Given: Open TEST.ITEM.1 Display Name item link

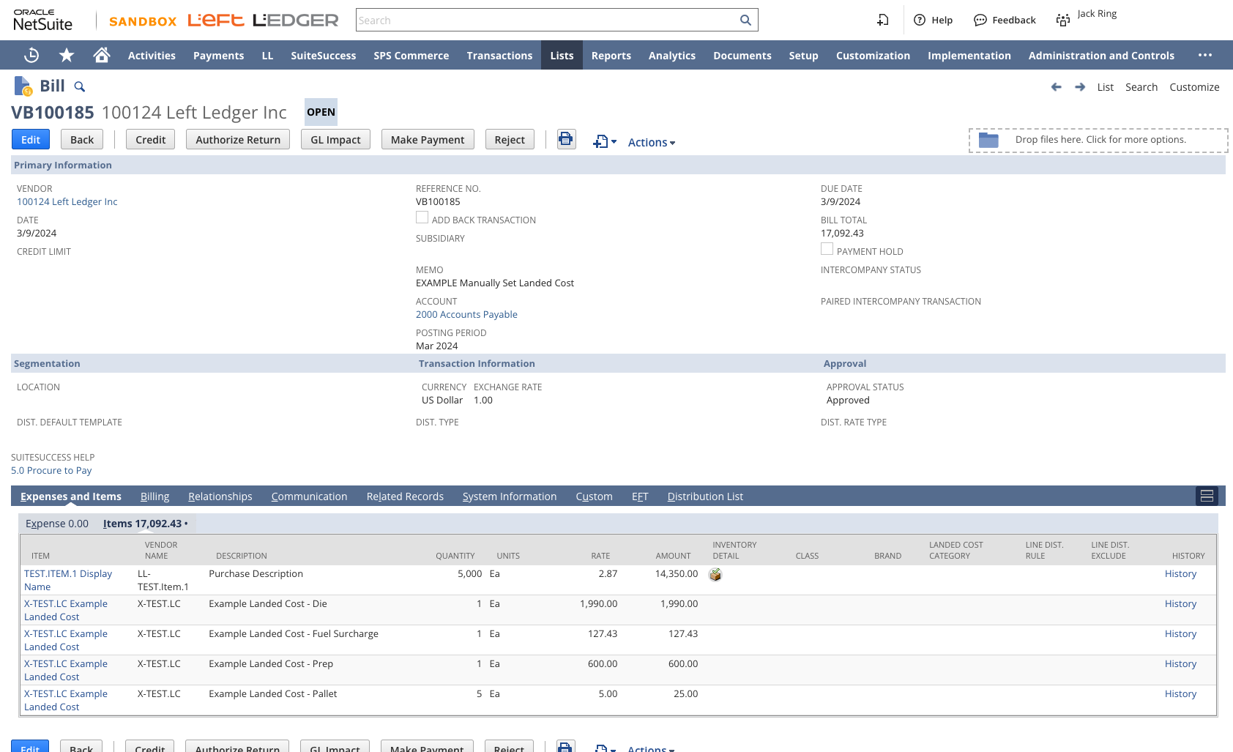Looking at the screenshot, I should click(68, 580).
